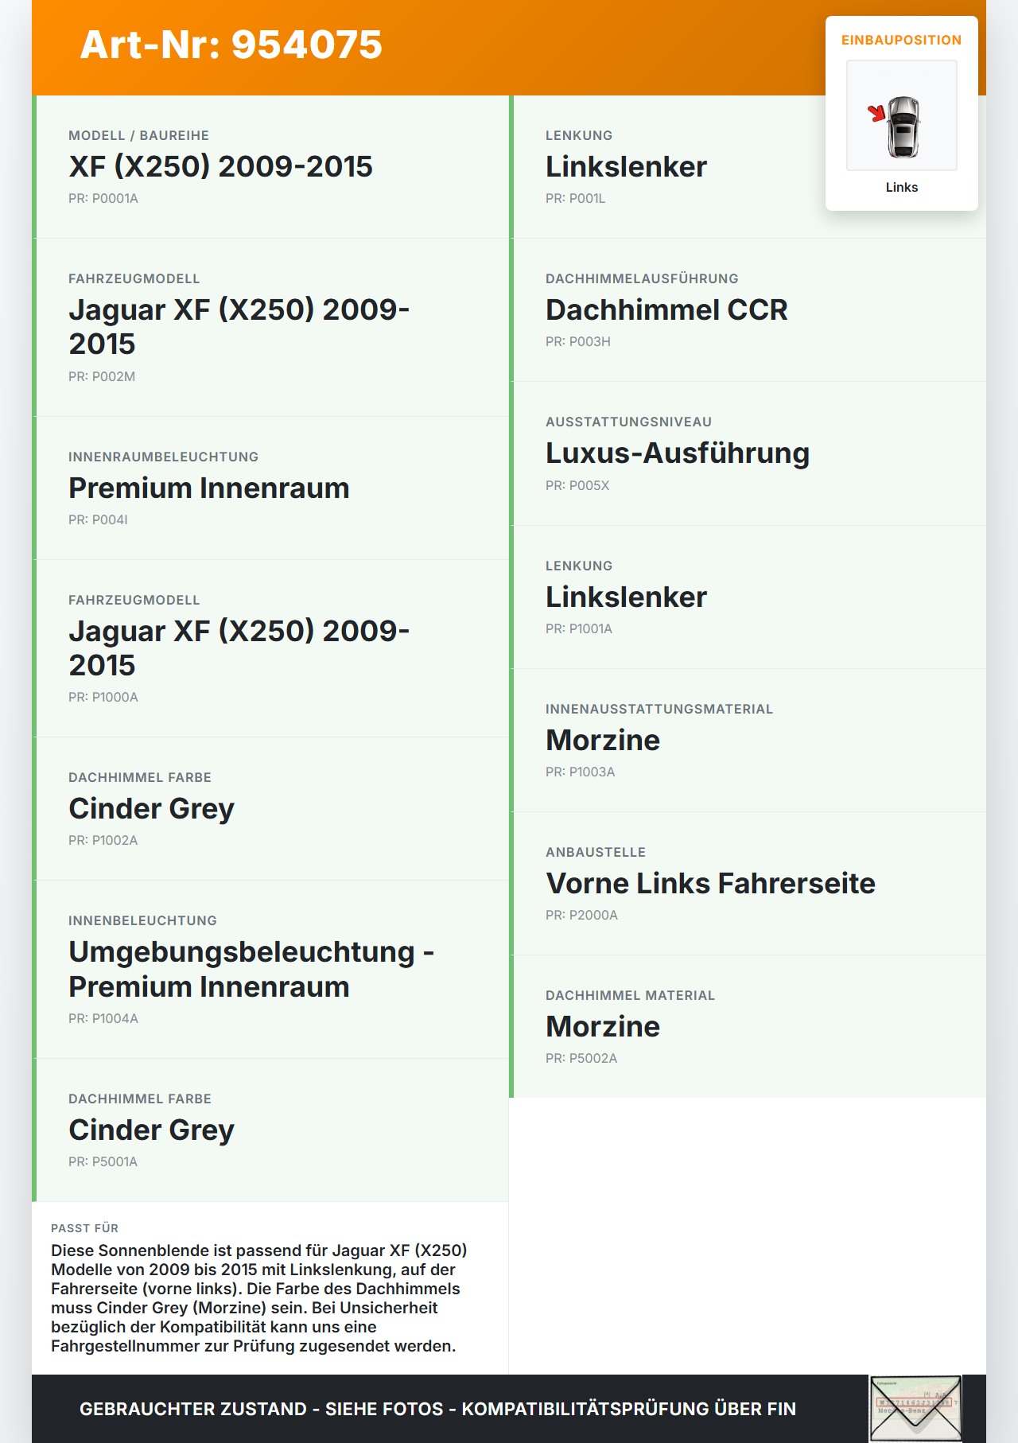This screenshot has width=1018, height=1443.
Task: Click the vehicle registration thumbnail in footer
Action: (915, 1408)
